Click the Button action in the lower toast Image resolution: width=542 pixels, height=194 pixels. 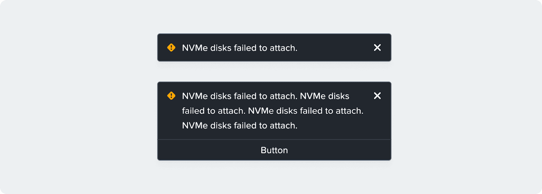point(274,150)
